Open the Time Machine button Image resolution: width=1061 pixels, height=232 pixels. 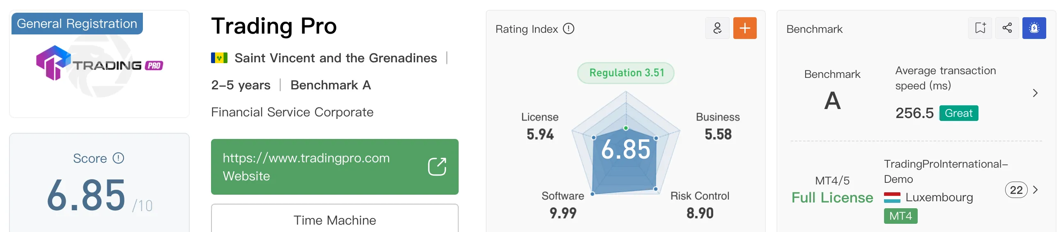point(335,219)
